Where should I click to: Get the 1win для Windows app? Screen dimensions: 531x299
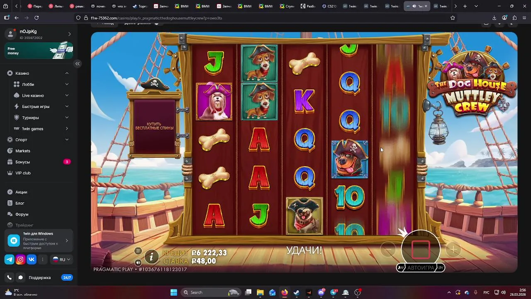(39, 240)
